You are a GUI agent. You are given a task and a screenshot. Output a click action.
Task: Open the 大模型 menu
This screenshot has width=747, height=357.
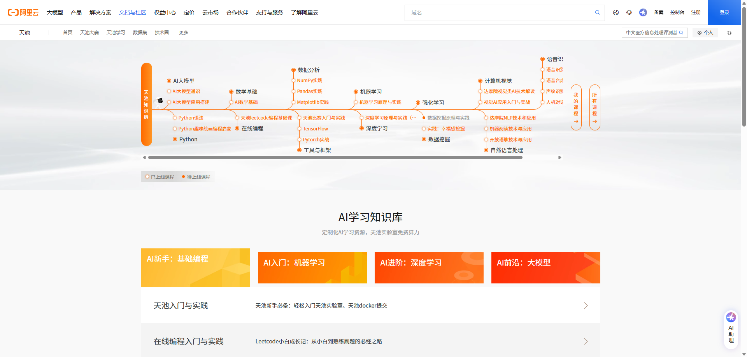click(x=55, y=12)
